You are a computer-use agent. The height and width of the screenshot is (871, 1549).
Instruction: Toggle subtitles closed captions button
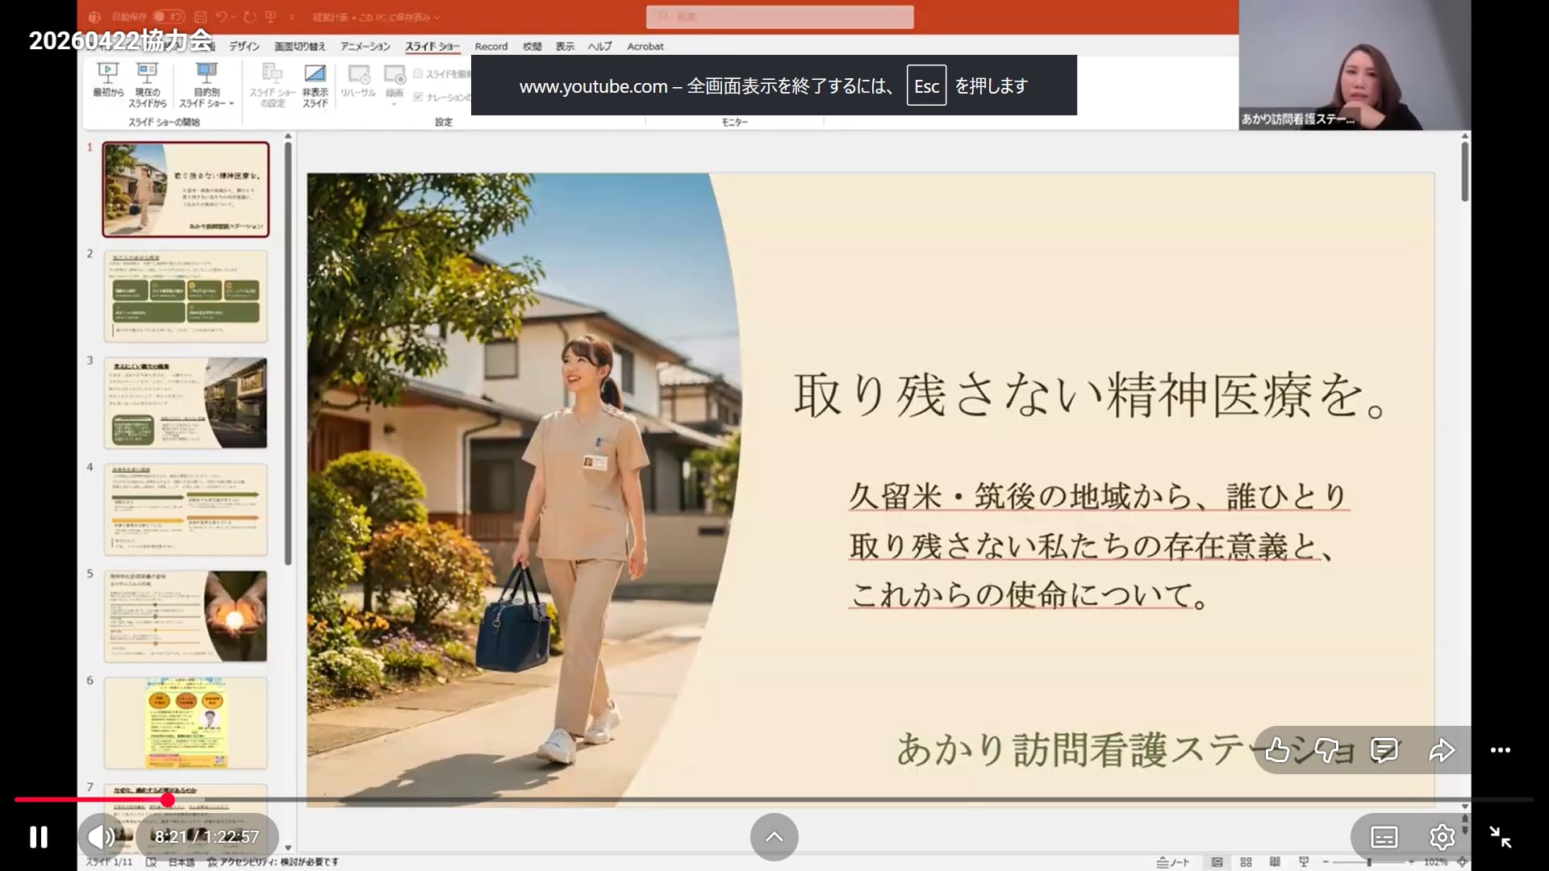(x=1384, y=837)
